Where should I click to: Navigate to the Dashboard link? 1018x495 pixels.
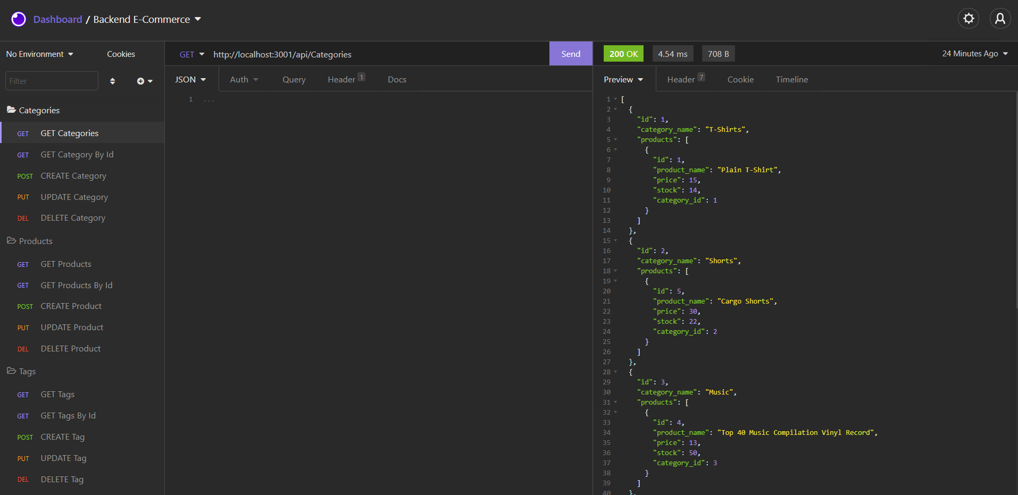point(57,19)
